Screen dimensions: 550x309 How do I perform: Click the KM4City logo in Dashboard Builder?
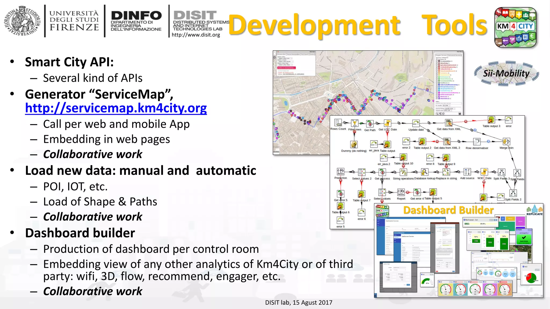(382, 211)
